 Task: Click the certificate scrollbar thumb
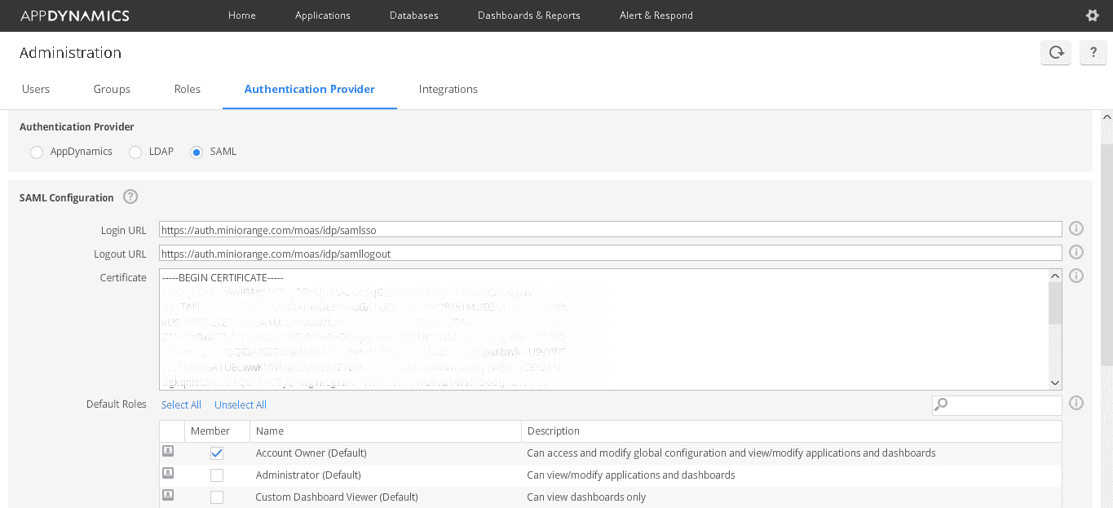(x=1055, y=303)
